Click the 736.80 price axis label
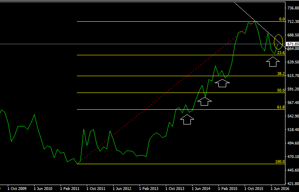Screen dimensions: 299x192 [x=293, y=8]
